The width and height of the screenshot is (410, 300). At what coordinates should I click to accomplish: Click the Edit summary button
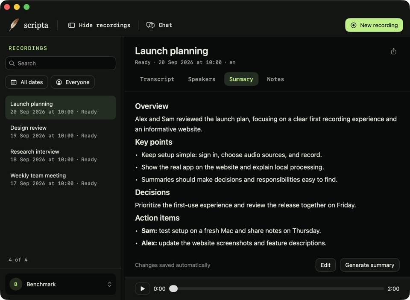(x=325, y=265)
